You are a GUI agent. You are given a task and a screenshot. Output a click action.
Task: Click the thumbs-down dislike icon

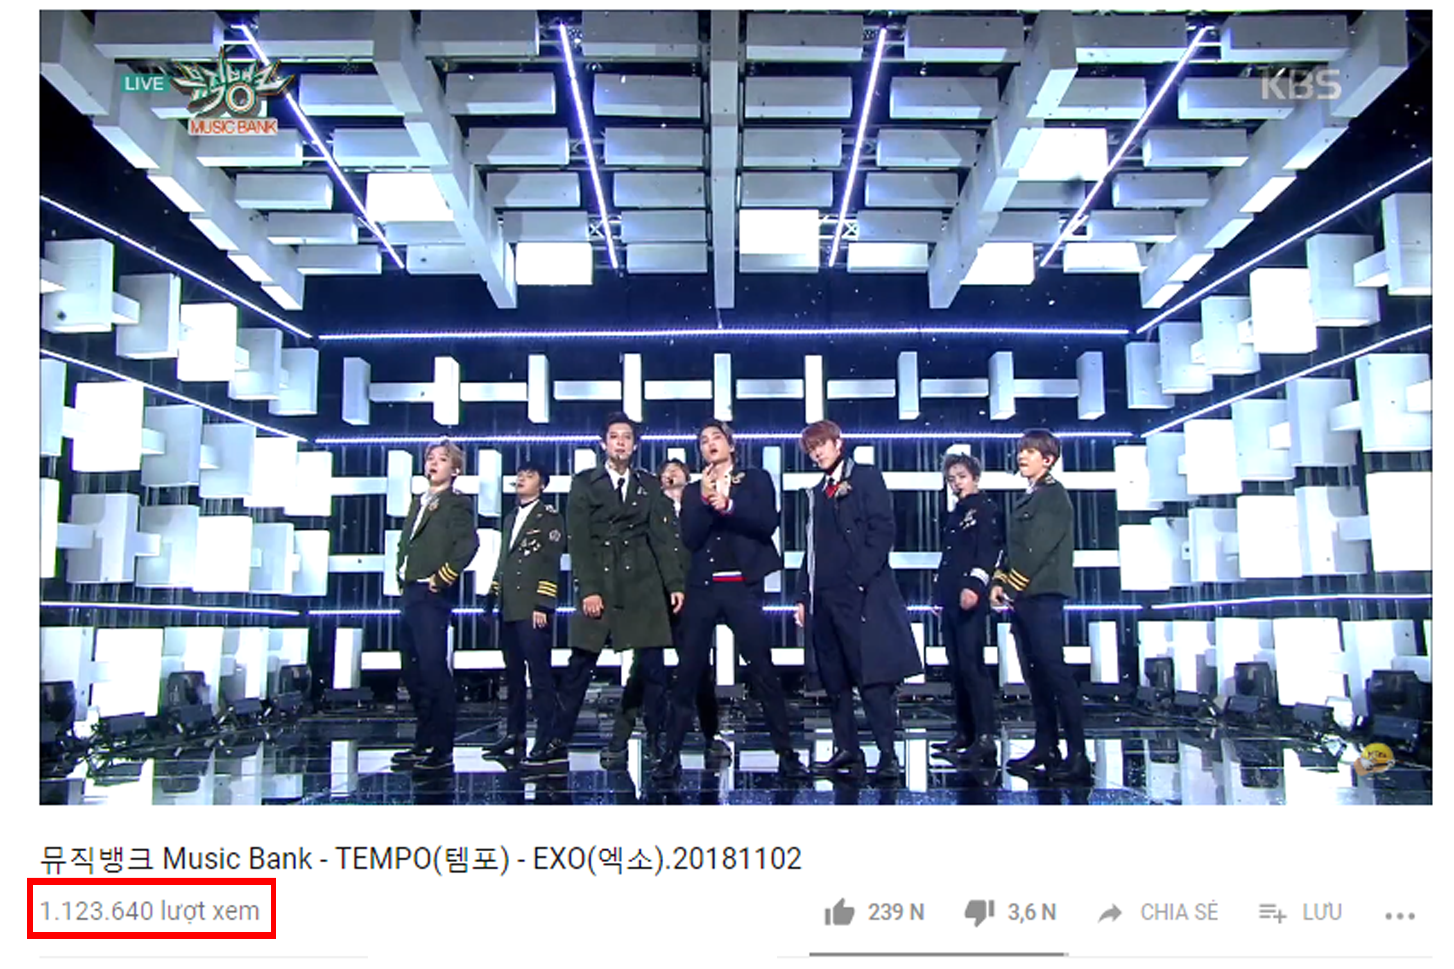(x=979, y=913)
